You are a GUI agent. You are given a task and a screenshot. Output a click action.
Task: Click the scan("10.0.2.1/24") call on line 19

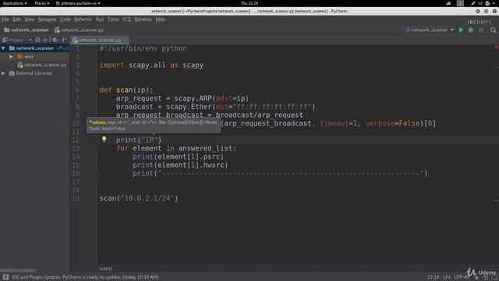pyautogui.click(x=139, y=198)
